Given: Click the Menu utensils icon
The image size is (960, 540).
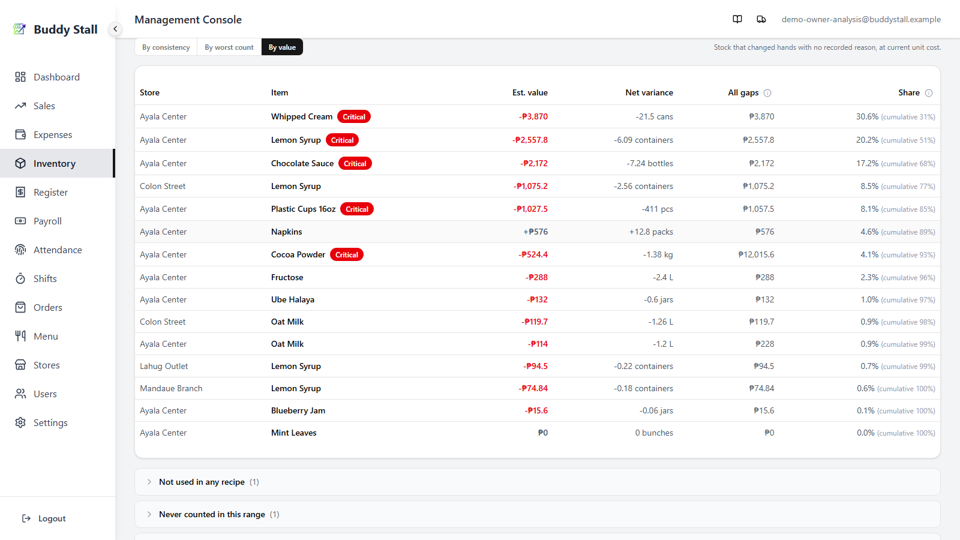Looking at the screenshot, I should (20, 336).
